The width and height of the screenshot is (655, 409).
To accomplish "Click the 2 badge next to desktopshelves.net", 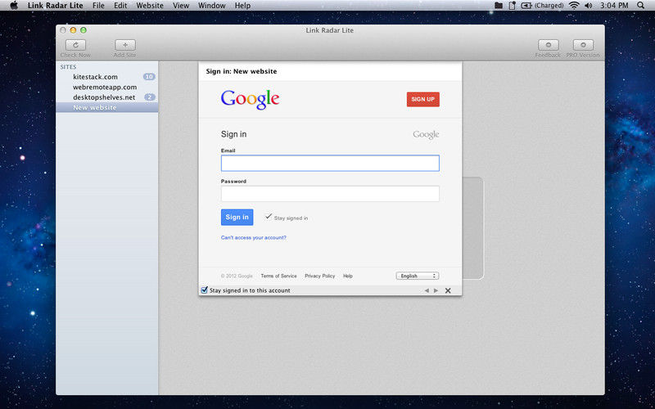I will (150, 97).
